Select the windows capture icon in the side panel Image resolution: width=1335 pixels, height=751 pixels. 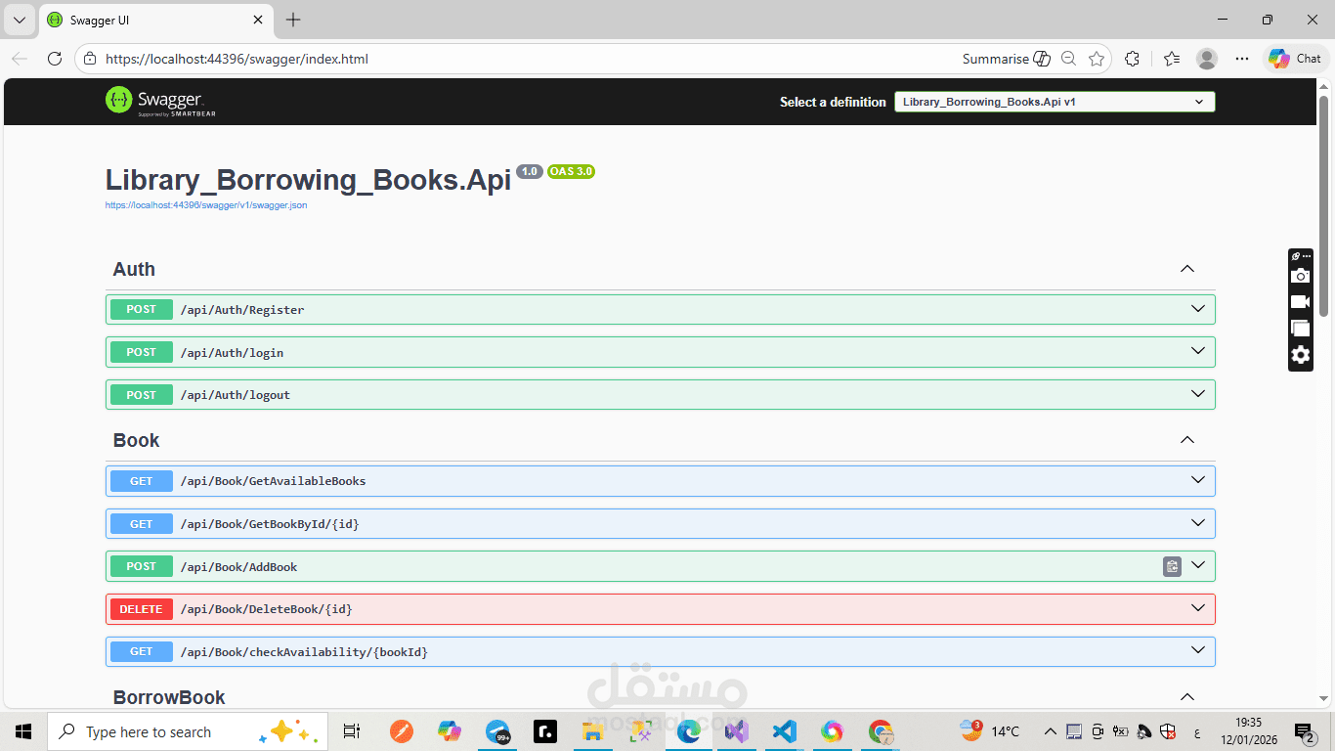tap(1300, 328)
